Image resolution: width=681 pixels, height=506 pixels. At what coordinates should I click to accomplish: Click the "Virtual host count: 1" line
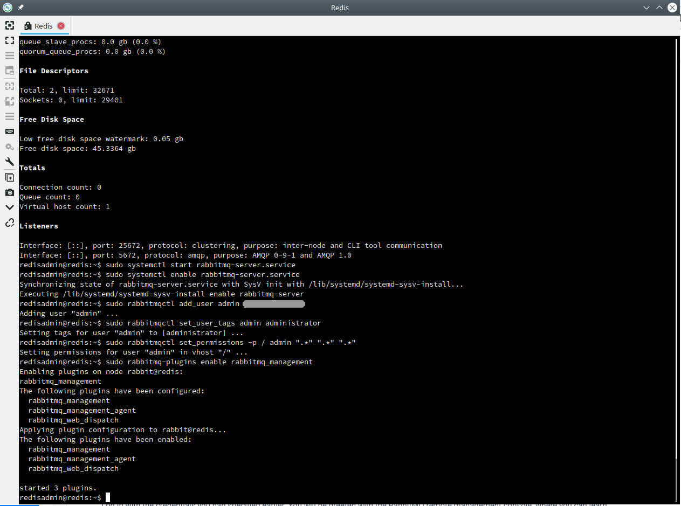click(65, 207)
